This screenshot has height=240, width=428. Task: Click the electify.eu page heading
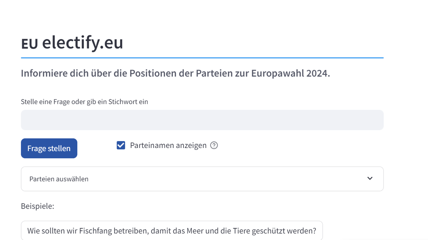[72, 43]
